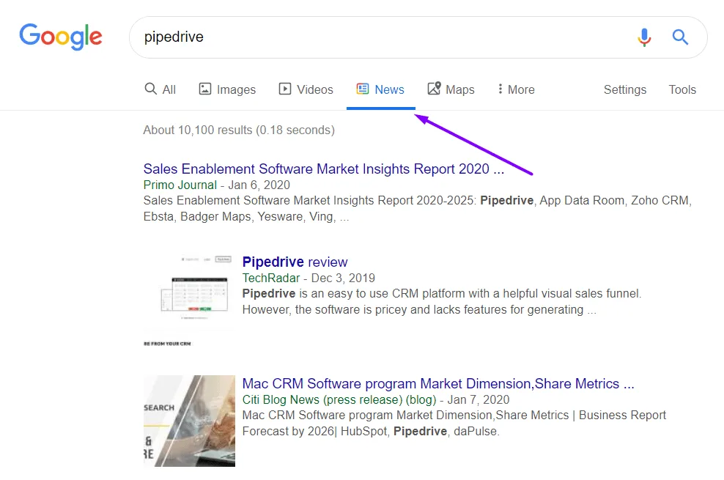Click the Jan 7, 2020 date
The image size is (724, 480).
[x=479, y=399]
